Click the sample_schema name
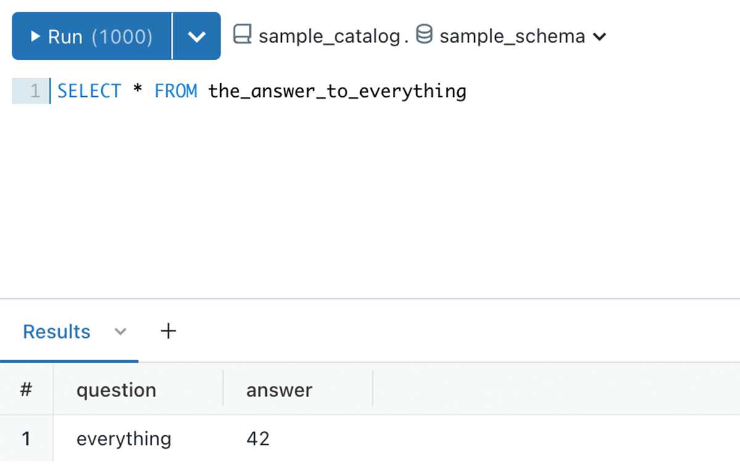 click(x=512, y=36)
